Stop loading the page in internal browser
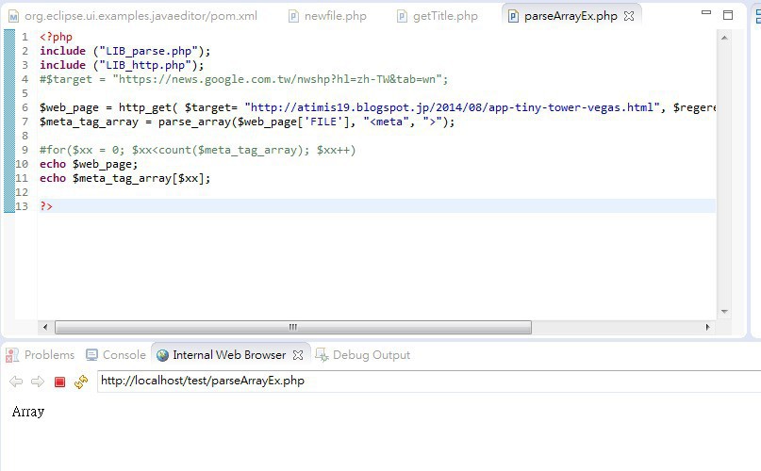Viewport: 761px width, 471px height. 59,382
